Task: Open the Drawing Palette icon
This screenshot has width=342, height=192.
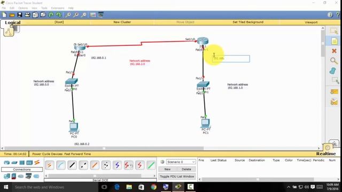Action: (x=93, y=15)
